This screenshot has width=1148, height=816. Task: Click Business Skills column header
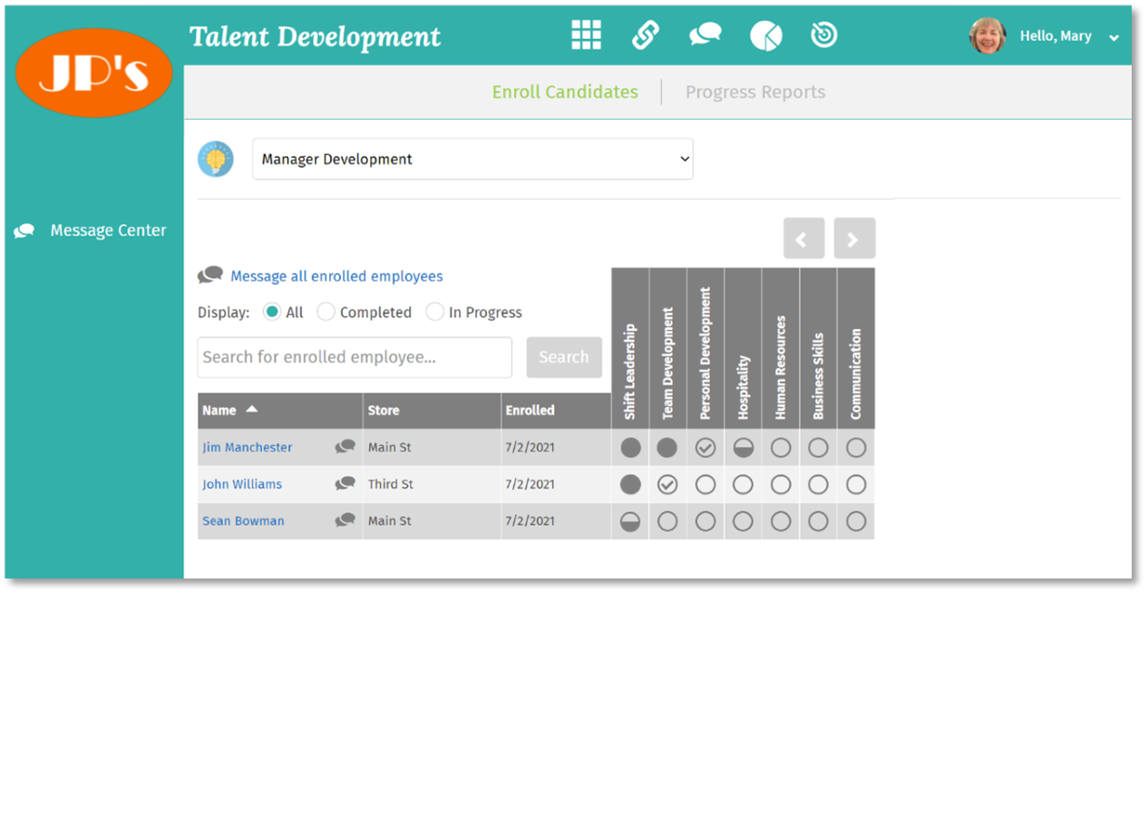click(x=818, y=348)
